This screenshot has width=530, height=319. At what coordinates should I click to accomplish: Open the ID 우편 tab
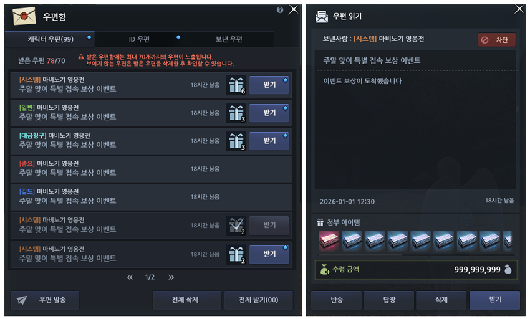(x=139, y=39)
